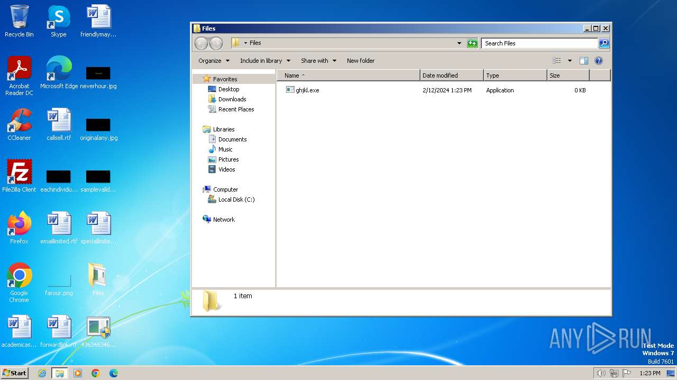Click the New folder button
Screen dimensions: 677x380
point(361,61)
